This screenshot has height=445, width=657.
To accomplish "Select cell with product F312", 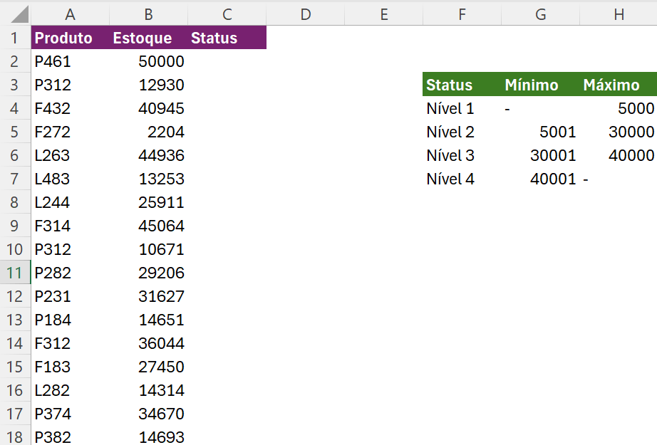I will tap(70, 343).
